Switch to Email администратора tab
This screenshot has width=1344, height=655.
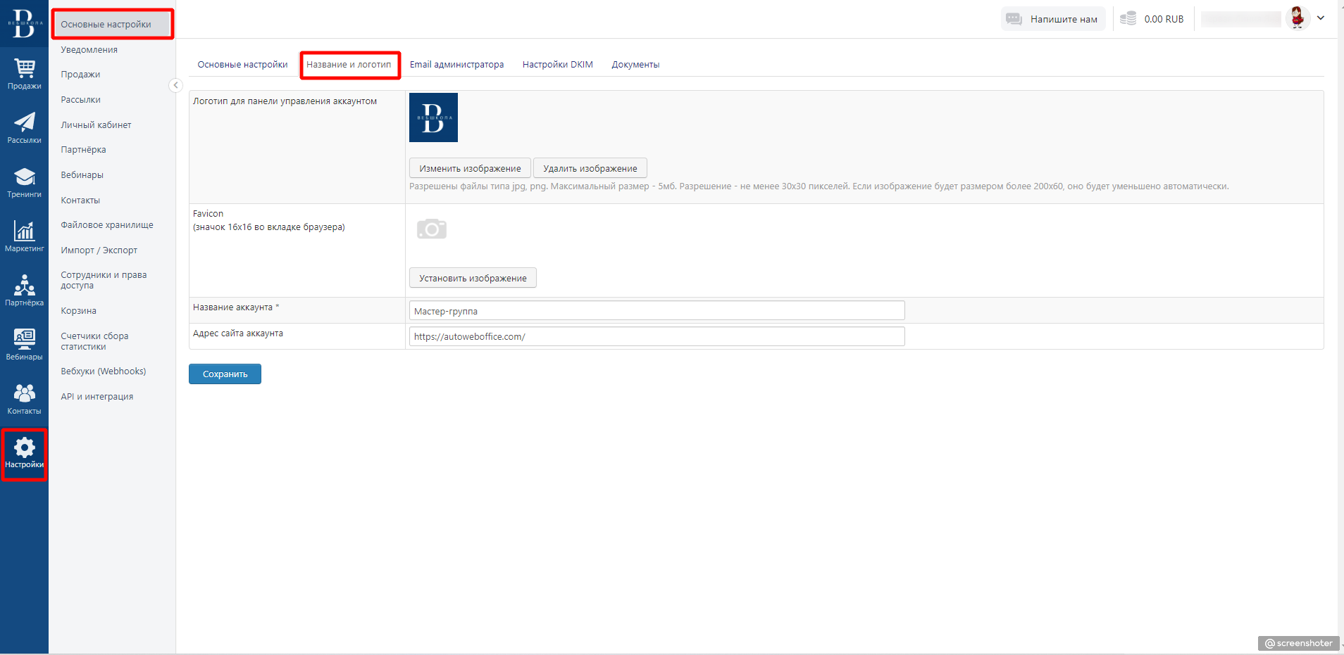[x=456, y=65]
